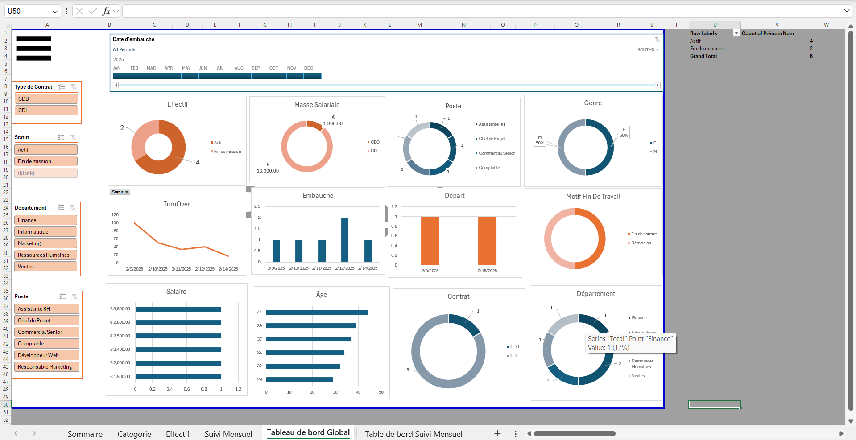Image resolution: width=856 pixels, height=440 pixels.
Task: Click the sheet tab options icon
Action: click(x=515, y=433)
